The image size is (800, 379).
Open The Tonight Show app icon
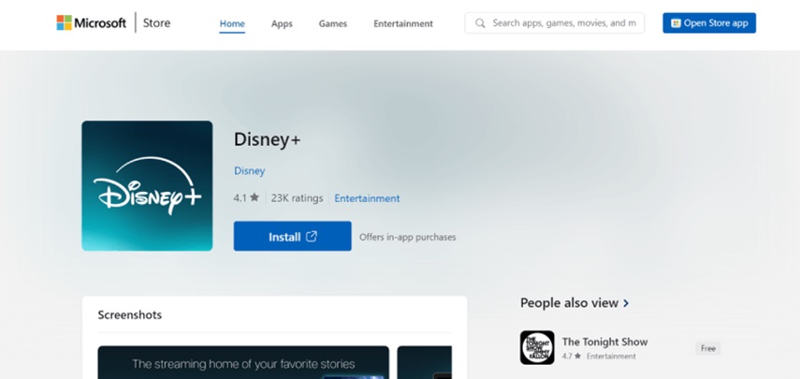537,347
